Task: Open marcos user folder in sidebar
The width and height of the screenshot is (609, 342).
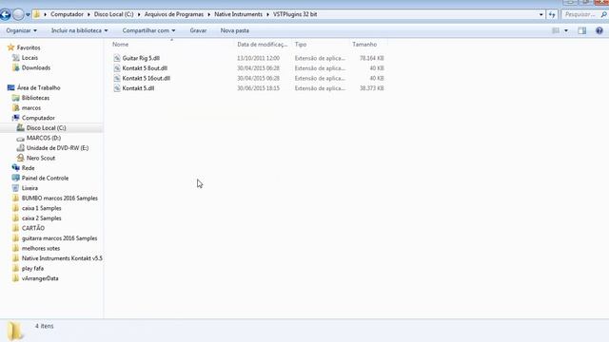Action: pyautogui.click(x=31, y=108)
